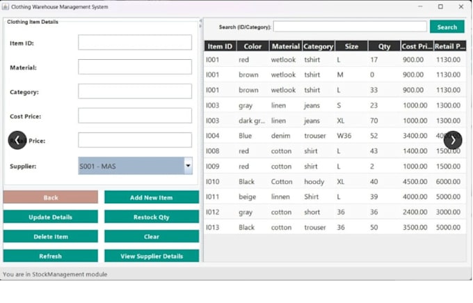
Task: Focus the Category input field
Action: click(x=135, y=91)
